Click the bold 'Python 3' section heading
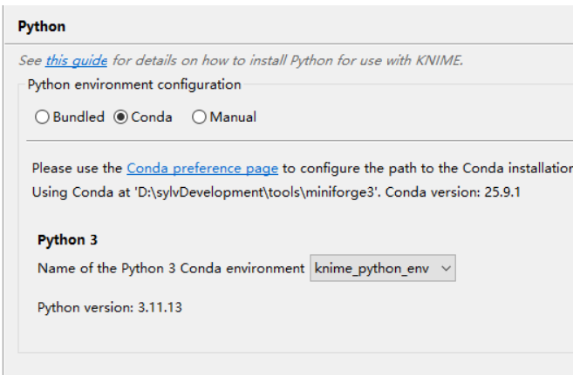This screenshot has height=375, width=573. click(64, 240)
